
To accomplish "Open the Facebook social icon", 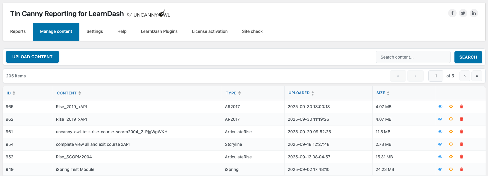I will [x=452, y=13].
